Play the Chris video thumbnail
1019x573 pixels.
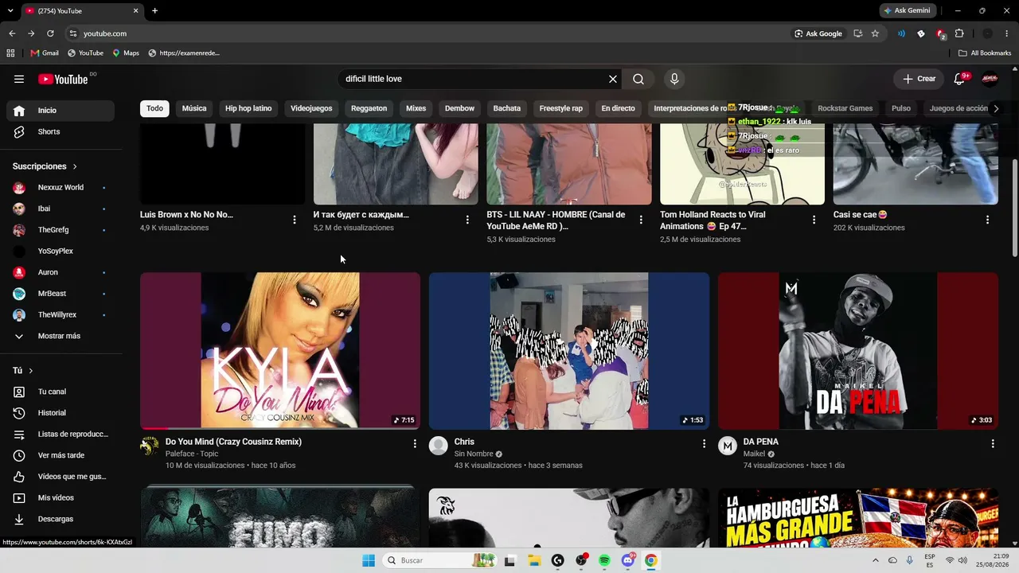569,351
